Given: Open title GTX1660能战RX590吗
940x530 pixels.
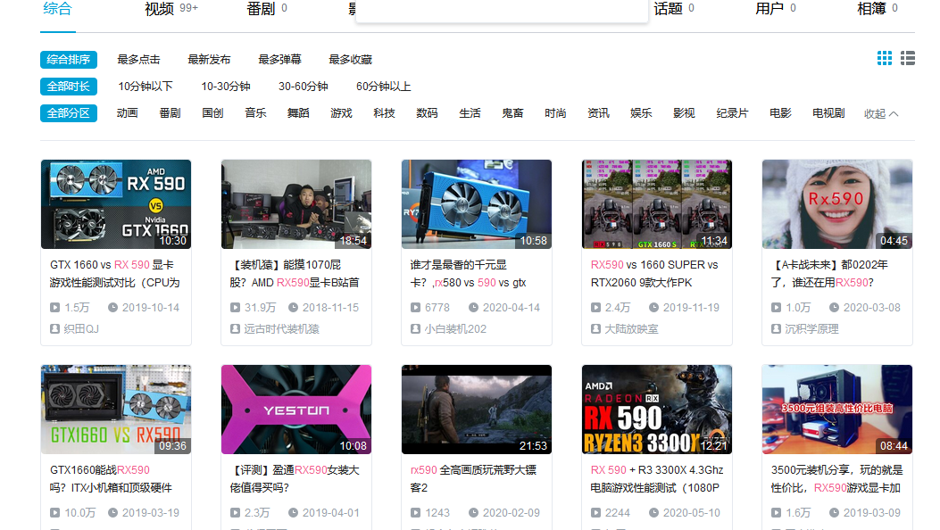Looking at the screenshot, I should [x=111, y=479].
